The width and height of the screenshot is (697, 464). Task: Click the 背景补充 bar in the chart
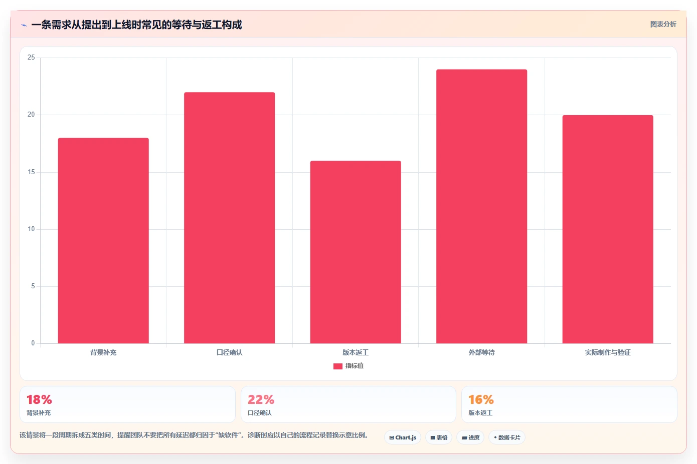click(x=103, y=241)
